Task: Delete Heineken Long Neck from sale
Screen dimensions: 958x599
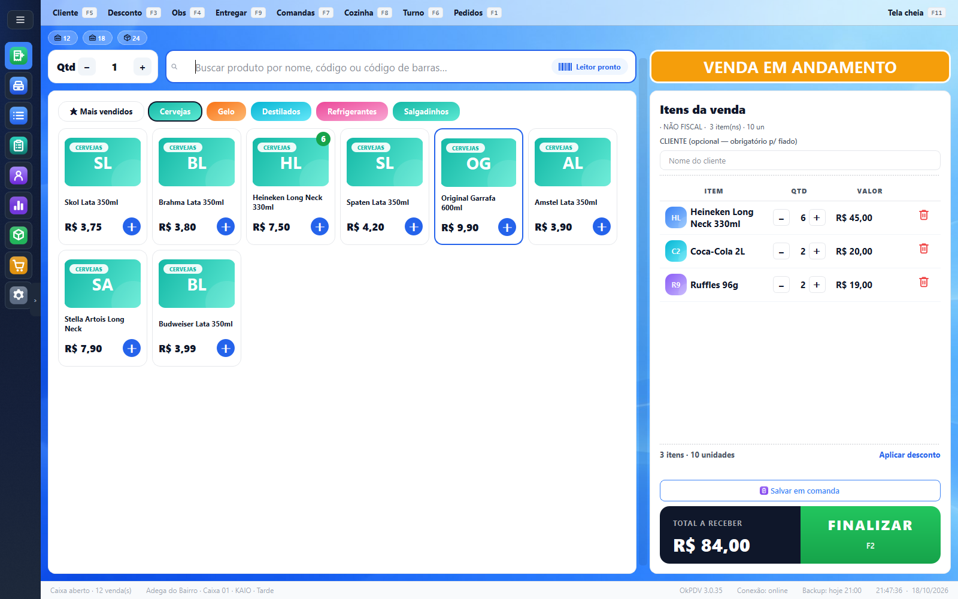Action: click(x=924, y=215)
